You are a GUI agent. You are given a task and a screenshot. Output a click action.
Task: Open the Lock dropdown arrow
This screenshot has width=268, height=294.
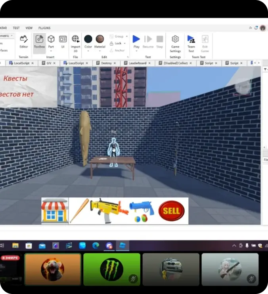coord(124,43)
